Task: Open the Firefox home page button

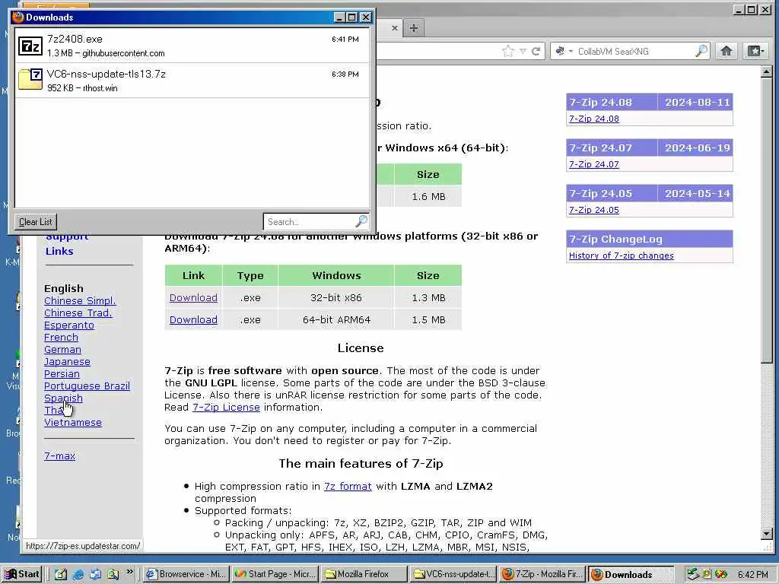Action: point(727,51)
